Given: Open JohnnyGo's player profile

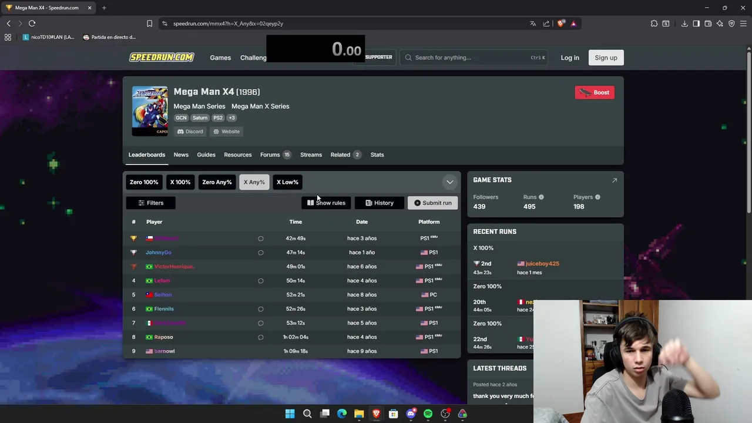Looking at the screenshot, I should pyautogui.click(x=159, y=253).
